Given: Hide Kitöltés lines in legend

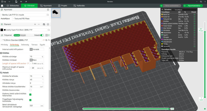Looking at the screenshot, I should pyautogui.click(x=195, y=21).
